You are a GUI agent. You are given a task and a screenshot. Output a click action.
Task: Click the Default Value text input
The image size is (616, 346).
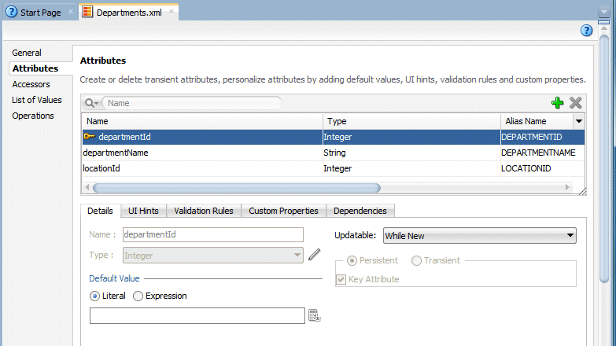pyautogui.click(x=197, y=316)
